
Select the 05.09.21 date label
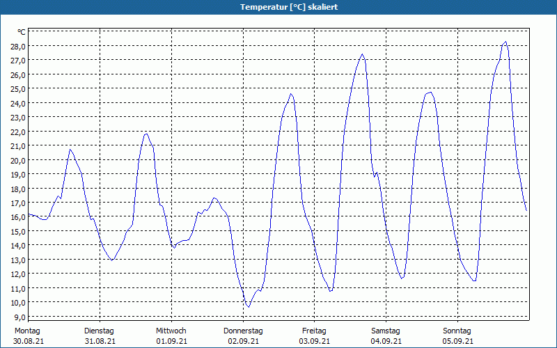coord(457,341)
